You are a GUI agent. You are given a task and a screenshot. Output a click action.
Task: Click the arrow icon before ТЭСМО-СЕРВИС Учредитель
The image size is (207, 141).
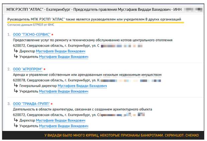point(15,57)
